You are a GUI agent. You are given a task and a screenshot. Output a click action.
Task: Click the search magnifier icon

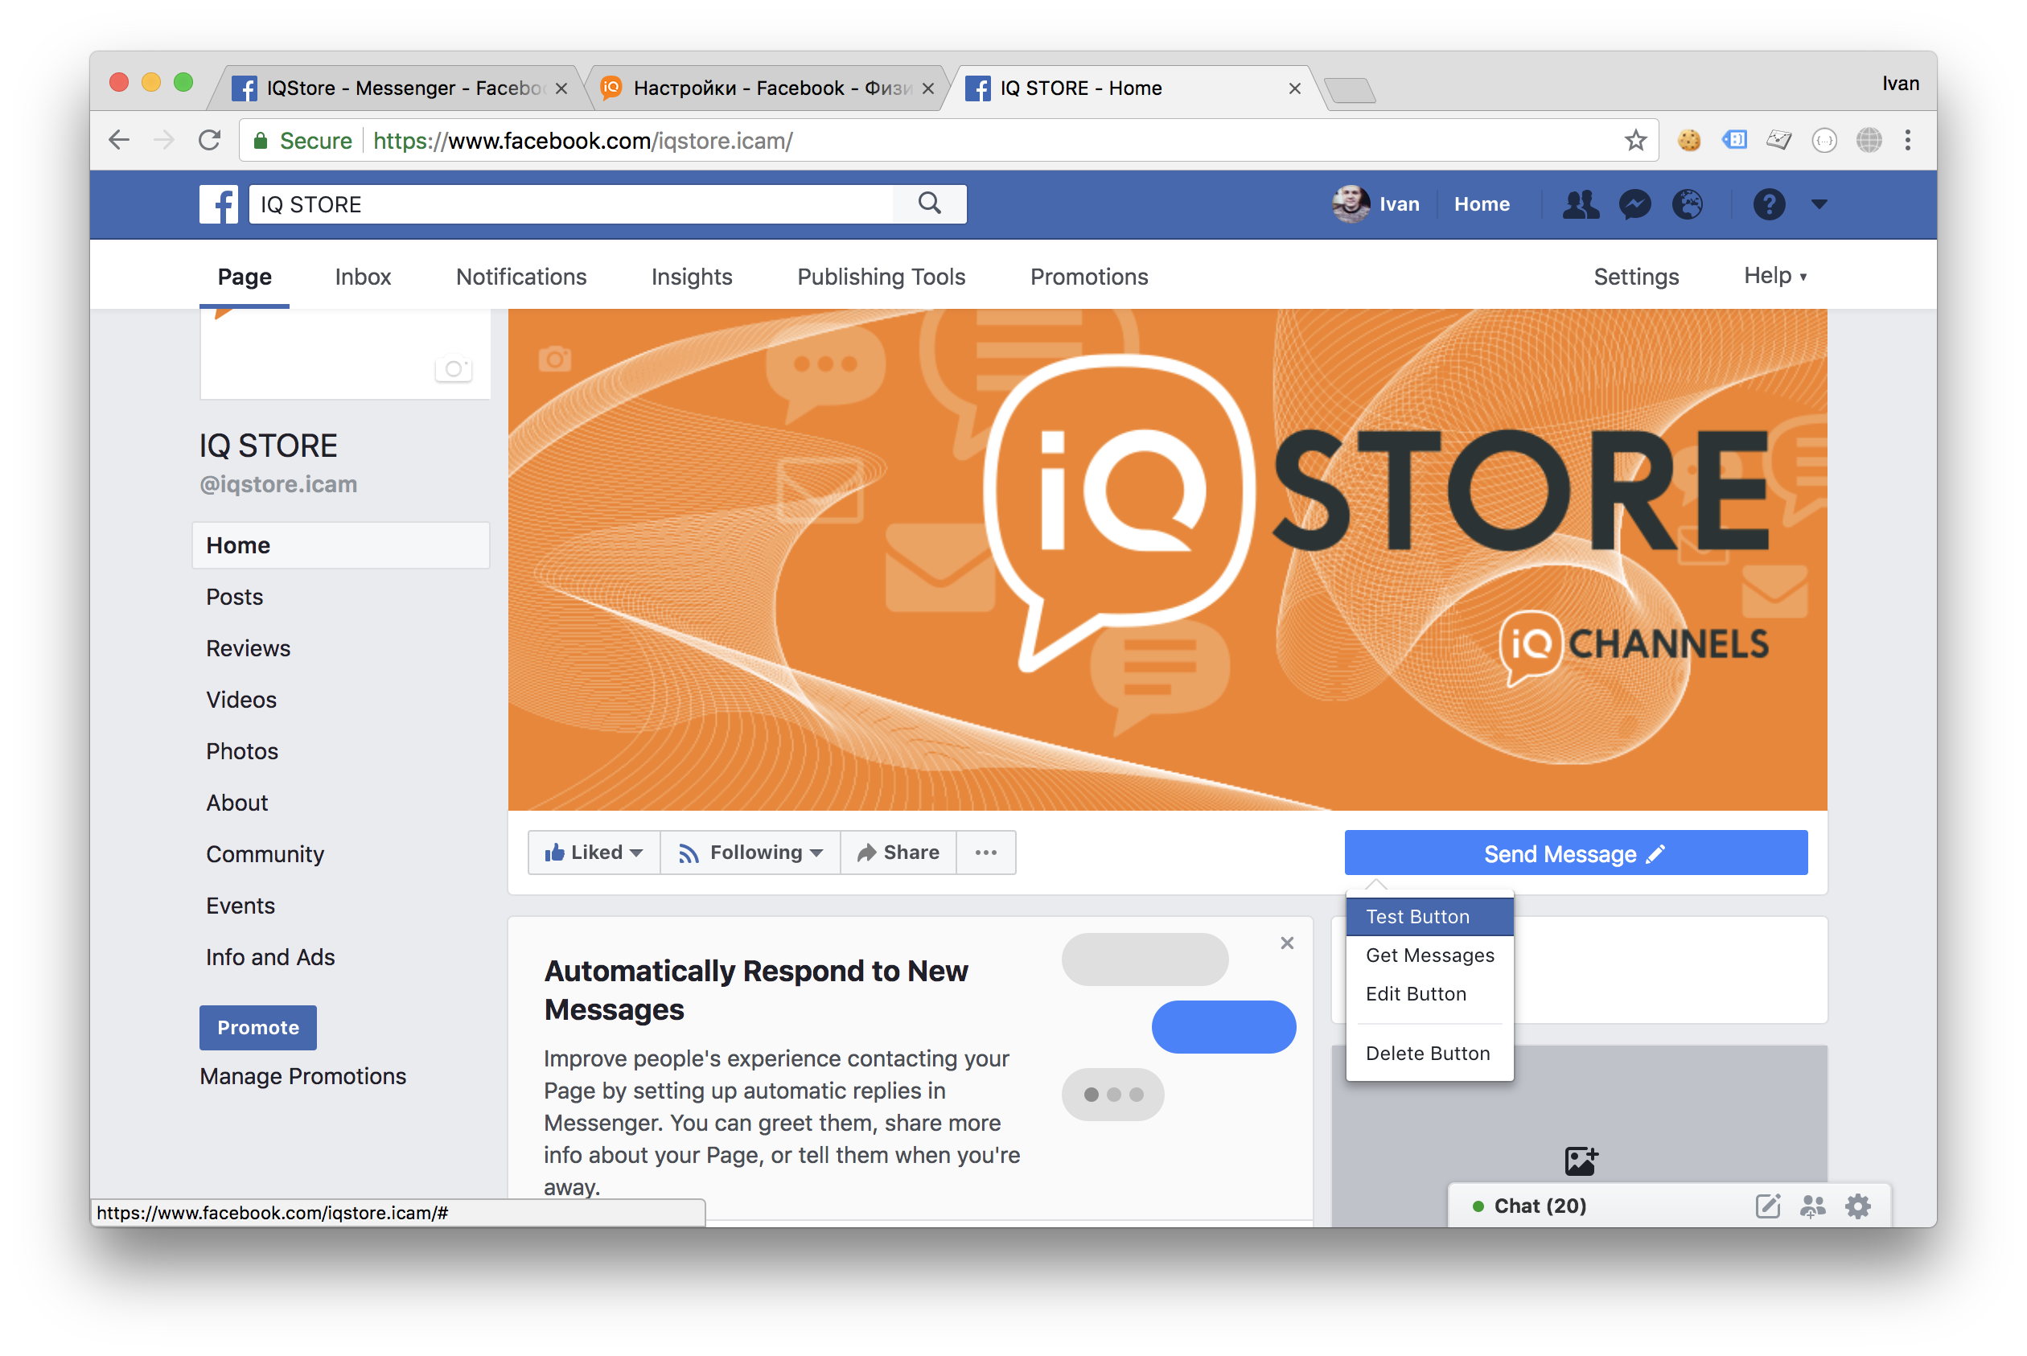(930, 204)
